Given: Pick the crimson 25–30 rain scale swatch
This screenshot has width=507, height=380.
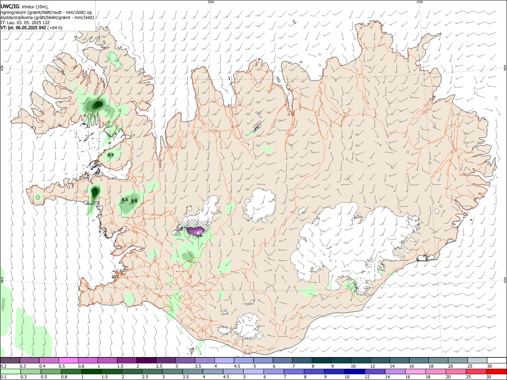Looking at the screenshot, I should [x=477, y=372].
